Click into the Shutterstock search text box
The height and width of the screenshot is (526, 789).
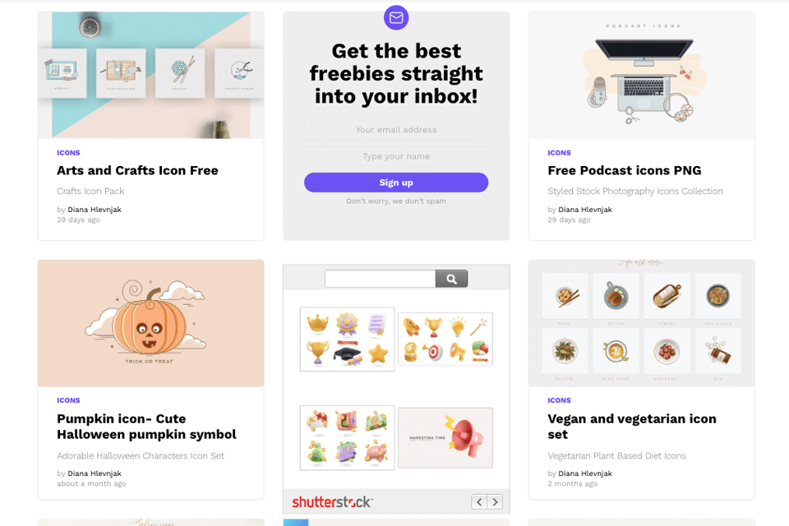380,279
